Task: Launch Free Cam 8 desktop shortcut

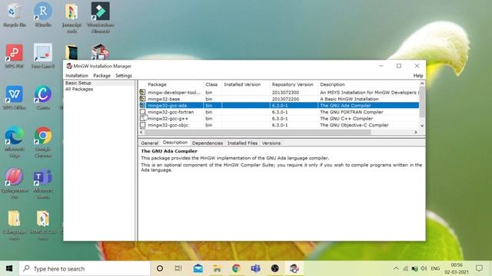Action: coord(43,56)
